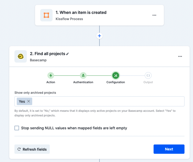Click the Configuration tools step icon

[116, 75]
